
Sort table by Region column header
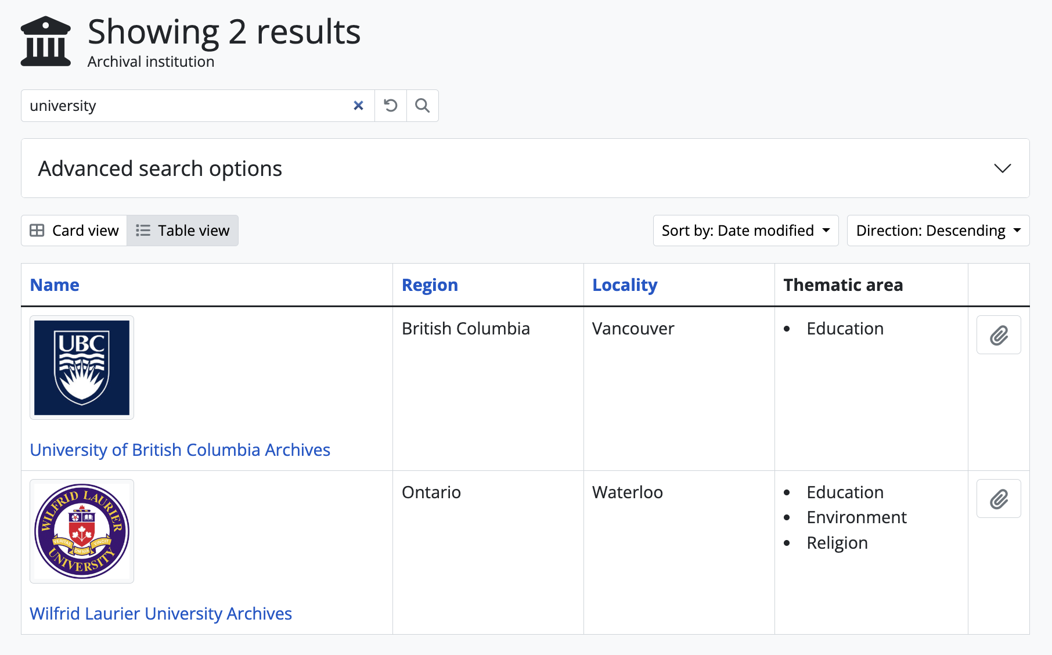430,285
